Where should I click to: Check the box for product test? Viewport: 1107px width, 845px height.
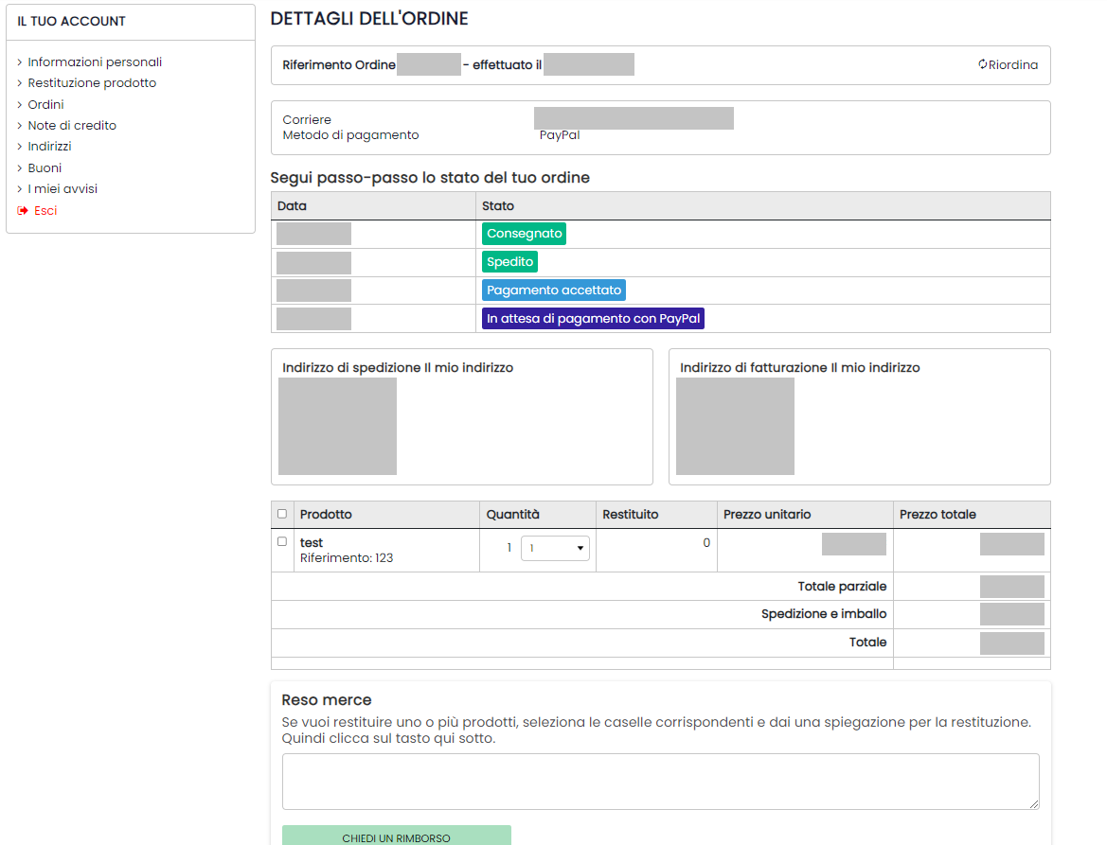[282, 542]
